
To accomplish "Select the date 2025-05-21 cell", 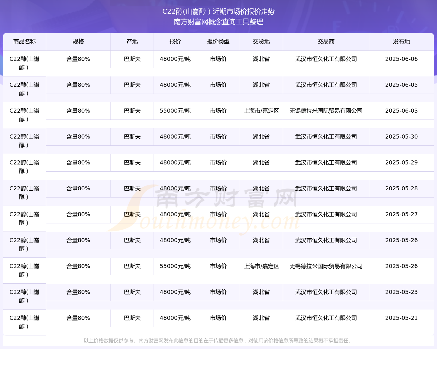I will pos(401,318).
